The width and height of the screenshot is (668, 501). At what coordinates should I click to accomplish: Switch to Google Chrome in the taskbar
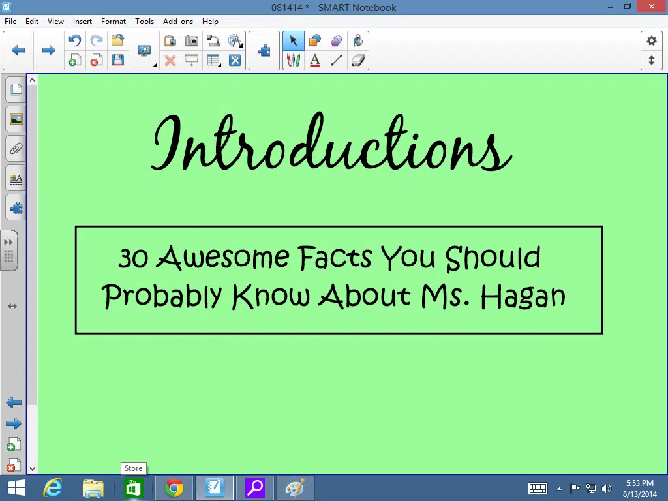click(x=174, y=488)
